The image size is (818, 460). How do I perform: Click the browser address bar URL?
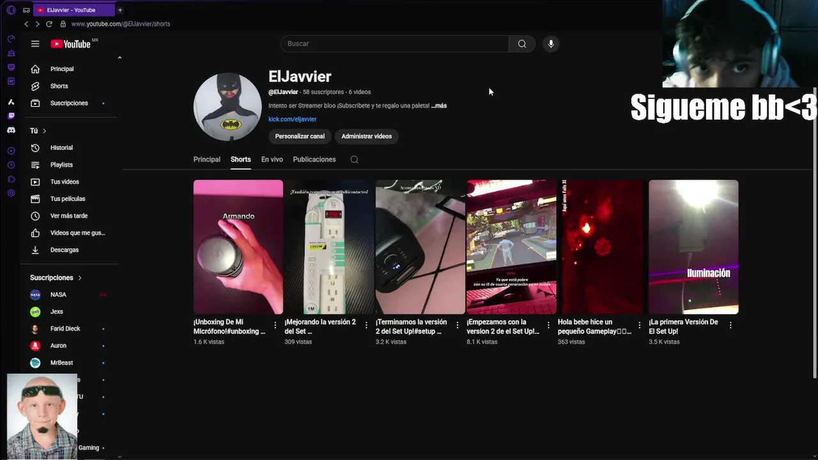(121, 24)
